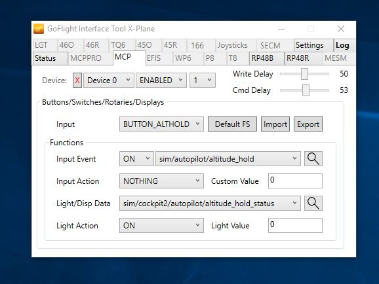Expand the ENABLED status dropdown

click(161, 80)
